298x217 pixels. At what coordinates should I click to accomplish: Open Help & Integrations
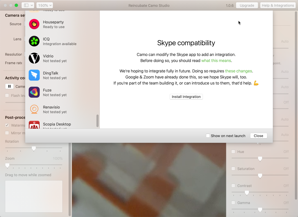pyautogui.click(x=278, y=5)
